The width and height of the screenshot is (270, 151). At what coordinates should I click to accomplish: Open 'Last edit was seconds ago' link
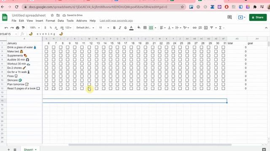pos(116,21)
